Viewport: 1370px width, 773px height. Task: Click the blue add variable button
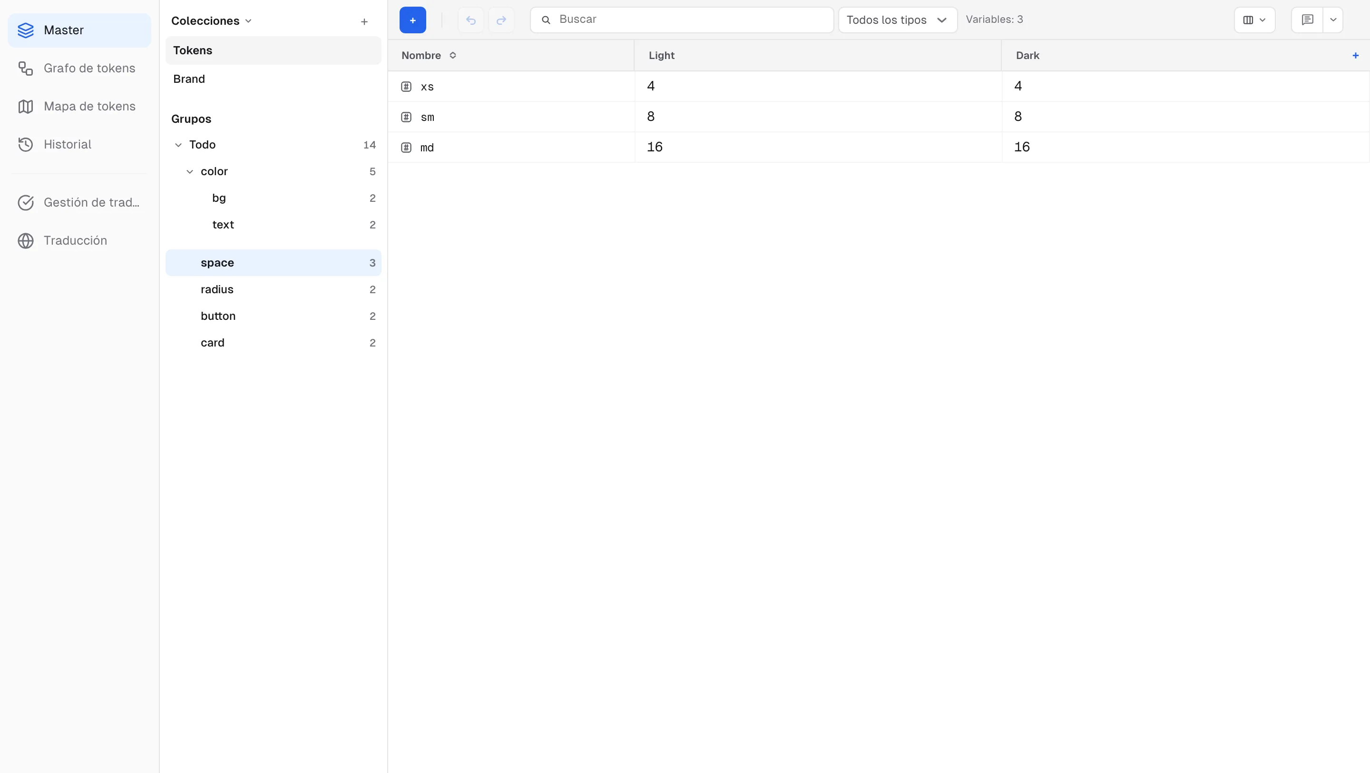(412, 20)
